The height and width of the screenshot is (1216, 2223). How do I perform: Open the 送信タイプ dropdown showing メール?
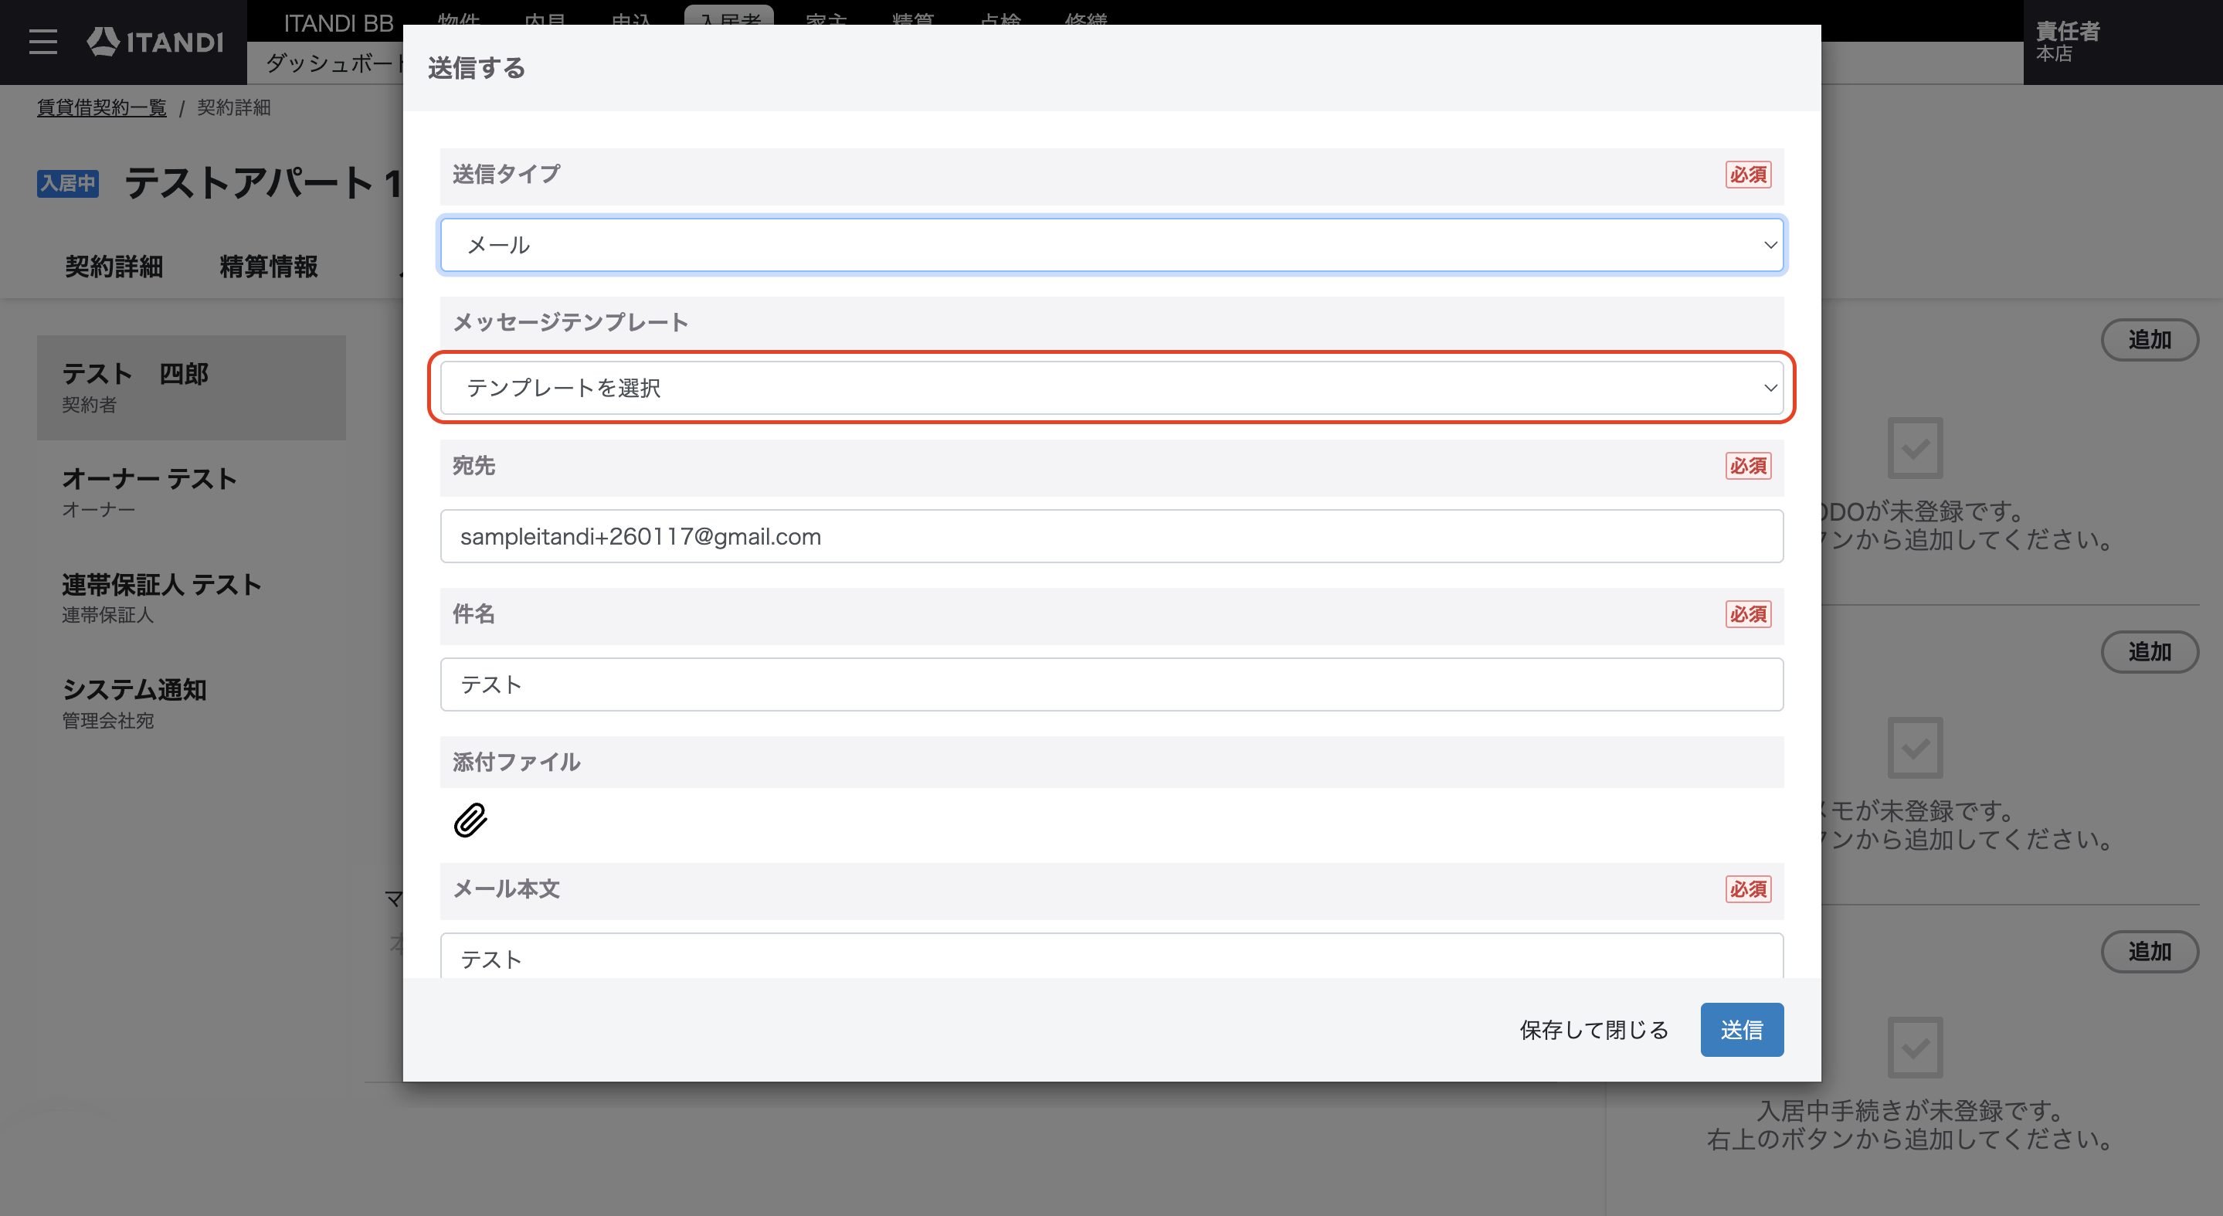click(1111, 245)
